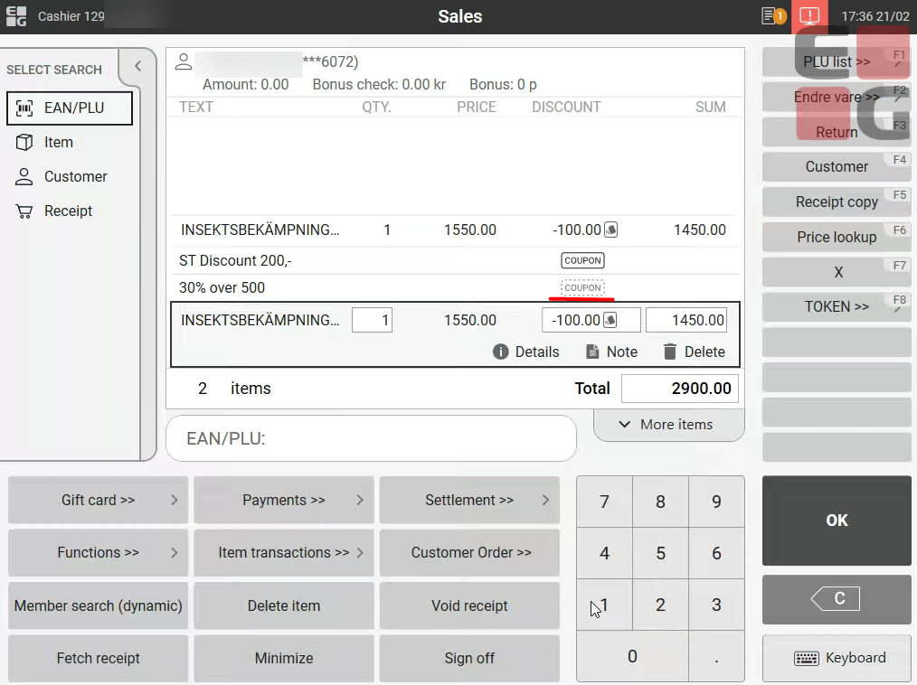Open the on-screen Keyboard
The height and width of the screenshot is (685, 917).
[837, 658]
